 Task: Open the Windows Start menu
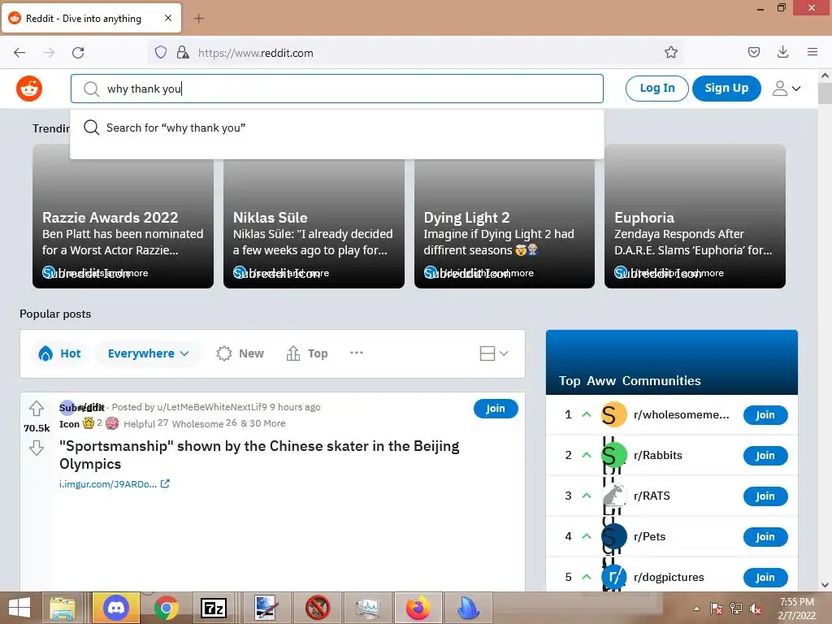tap(19, 608)
